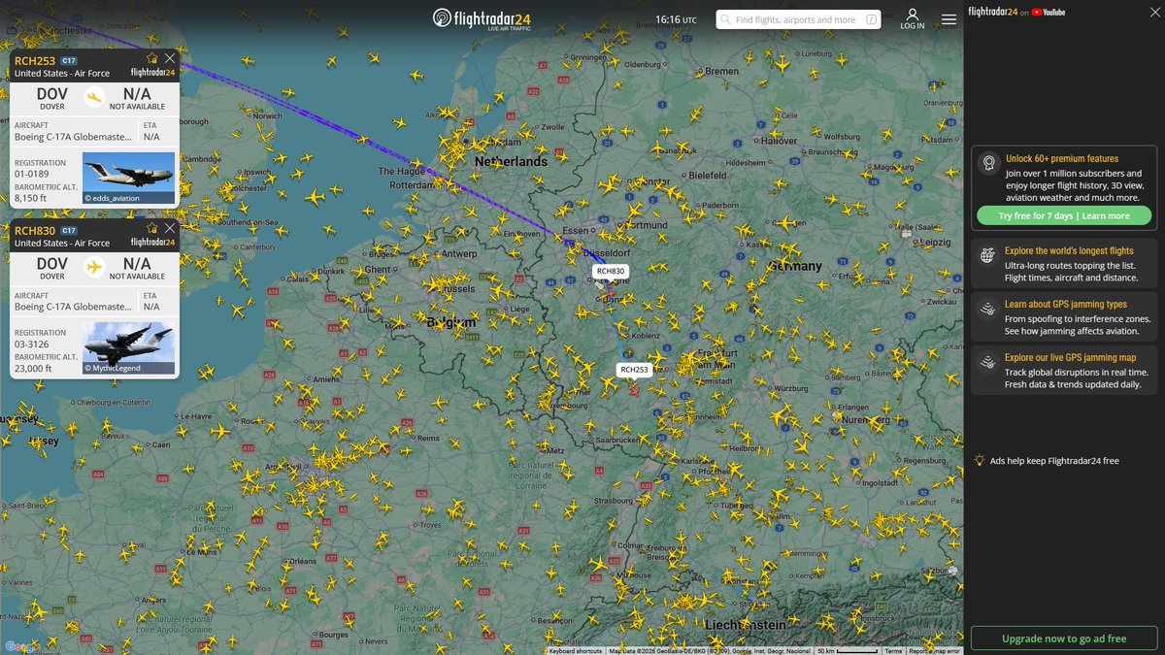Focus the Find flights, airports search field
Image resolution: width=1165 pixels, height=655 pixels.
click(x=798, y=19)
